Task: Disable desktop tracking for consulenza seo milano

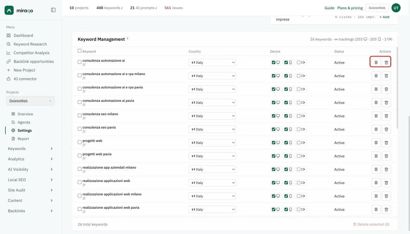Action: pyautogui.click(x=274, y=116)
